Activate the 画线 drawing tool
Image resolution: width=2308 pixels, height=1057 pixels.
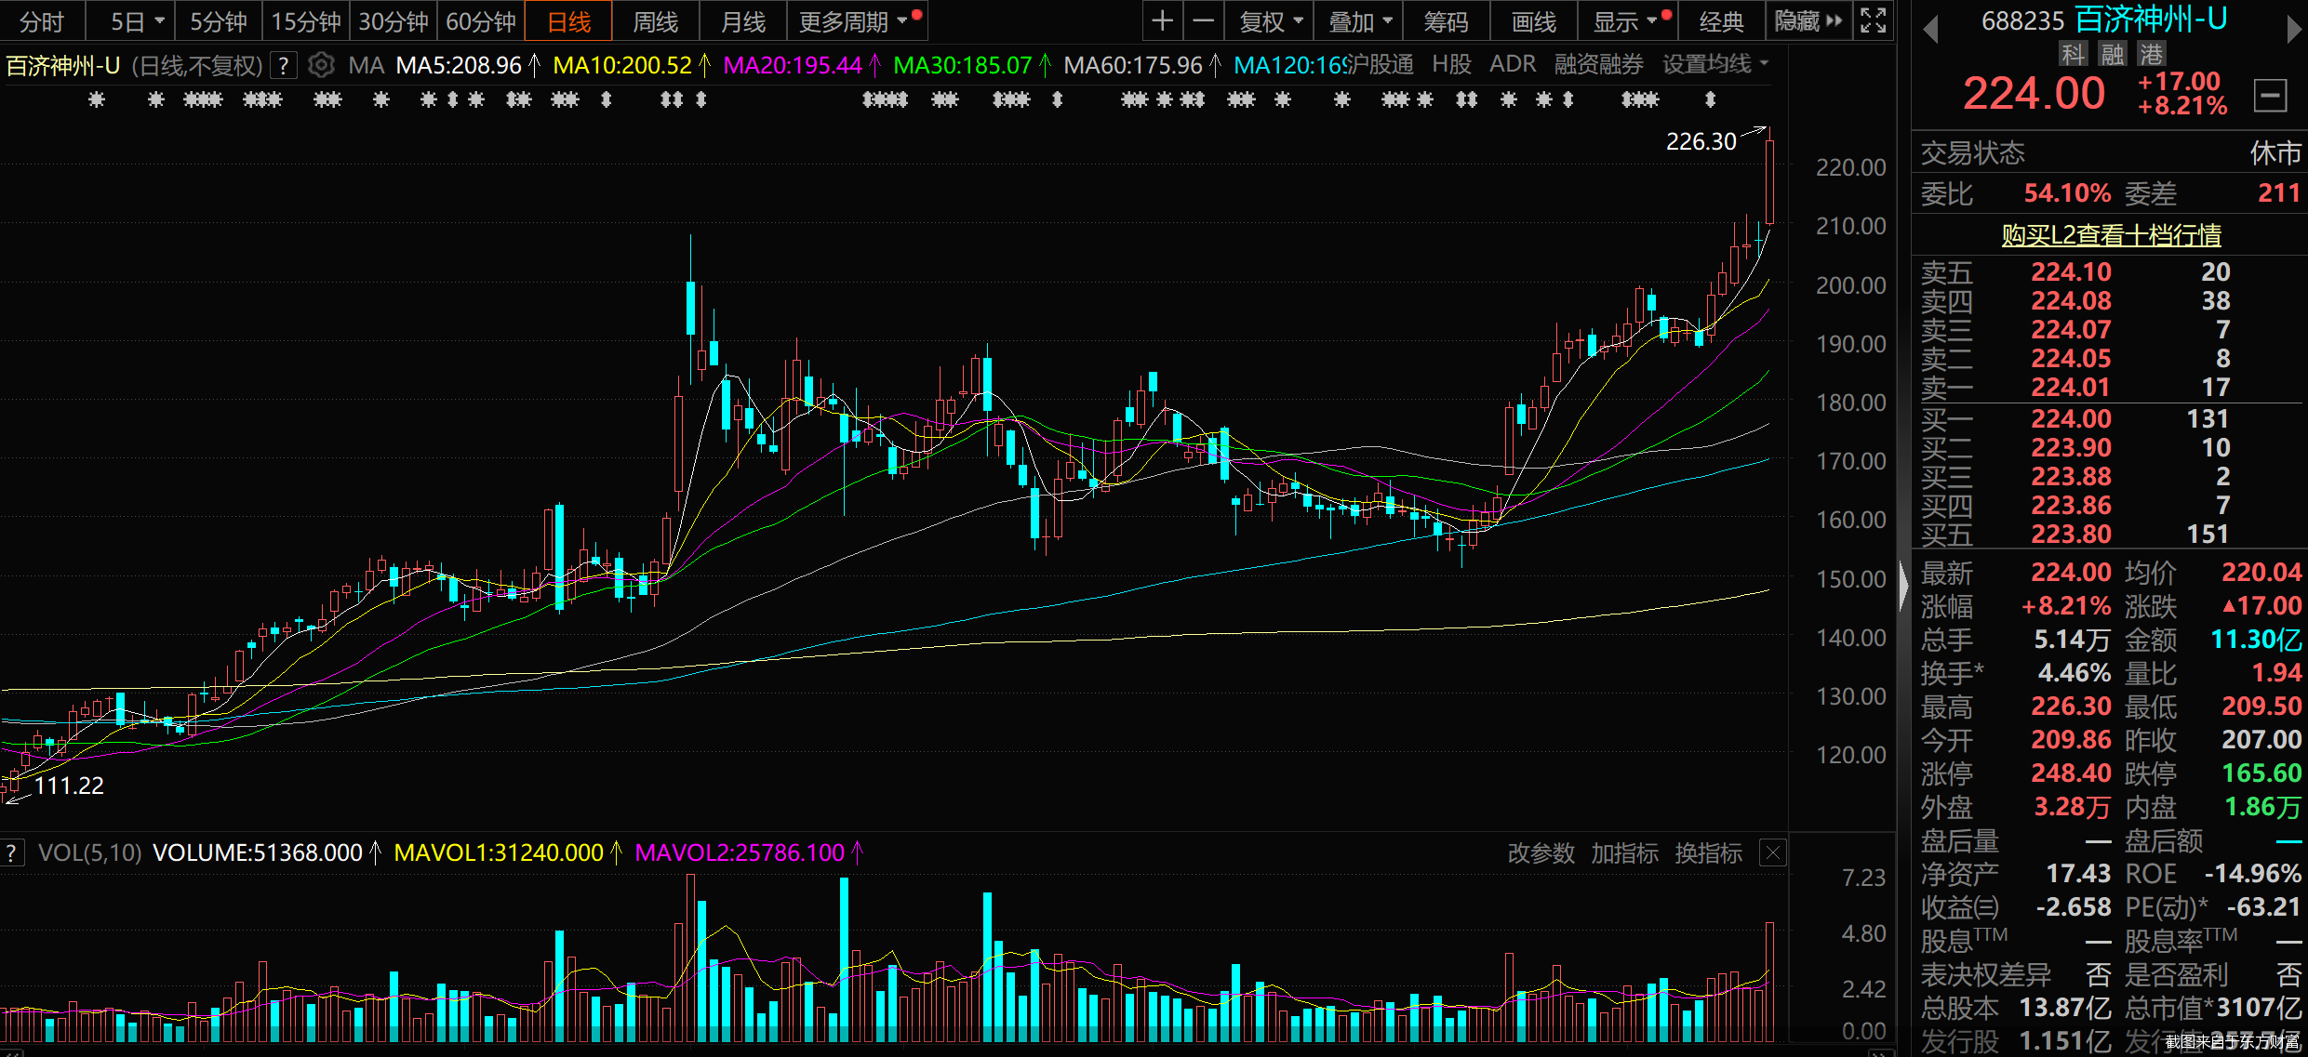click(1534, 21)
